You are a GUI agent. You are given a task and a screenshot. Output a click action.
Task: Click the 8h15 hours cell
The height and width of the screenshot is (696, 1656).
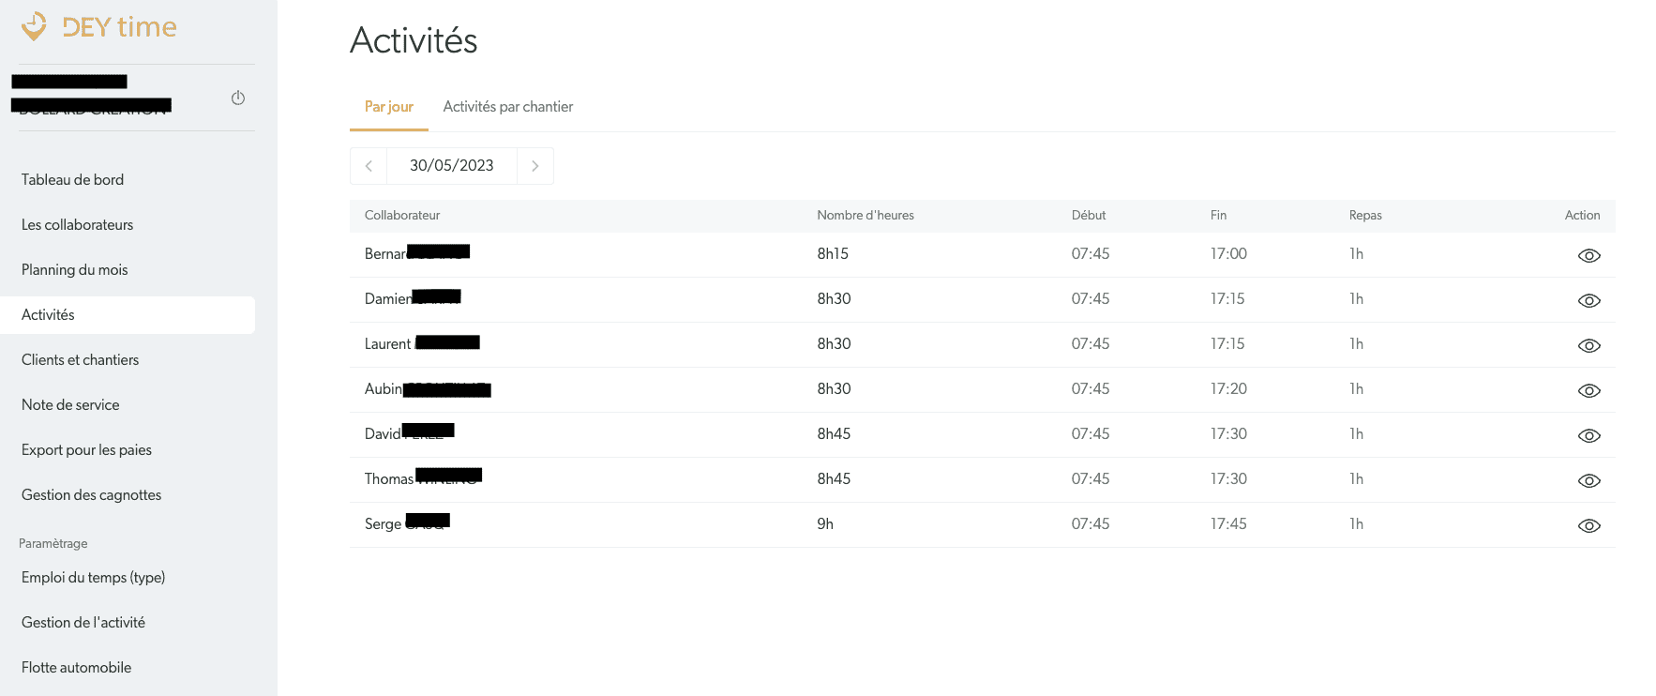tap(833, 254)
